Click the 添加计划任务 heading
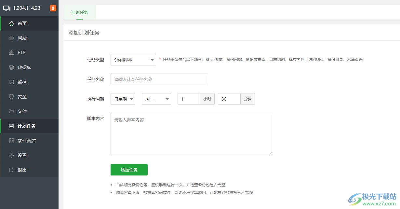The height and width of the screenshot is (209, 400). 84,33
